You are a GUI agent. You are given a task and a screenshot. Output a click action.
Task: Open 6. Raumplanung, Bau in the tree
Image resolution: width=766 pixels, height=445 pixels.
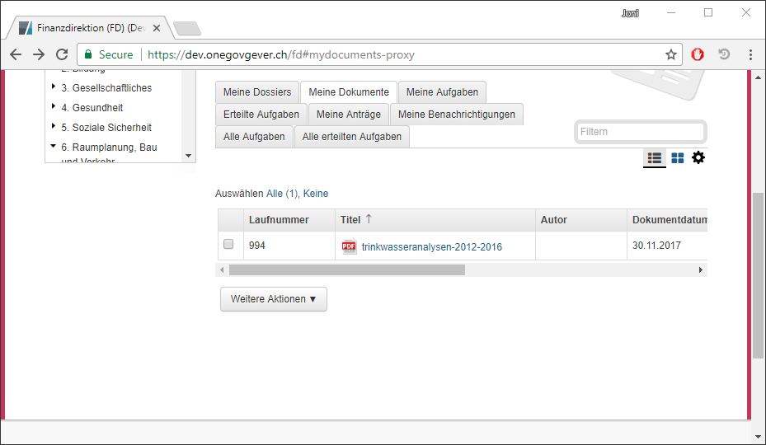click(x=110, y=147)
